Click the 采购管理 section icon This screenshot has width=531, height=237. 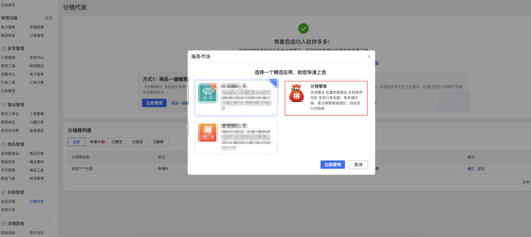pyautogui.click(x=4, y=192)
